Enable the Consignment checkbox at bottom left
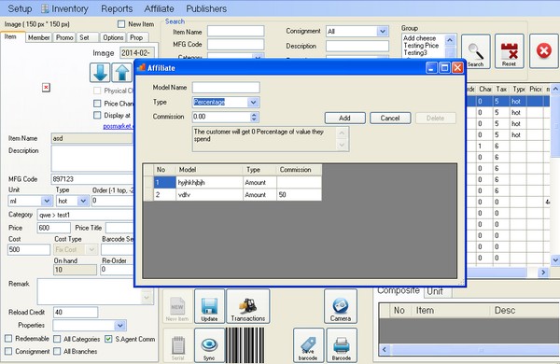Screen dimensions: 560x364 pyautogui.click(x=9, y=351)
